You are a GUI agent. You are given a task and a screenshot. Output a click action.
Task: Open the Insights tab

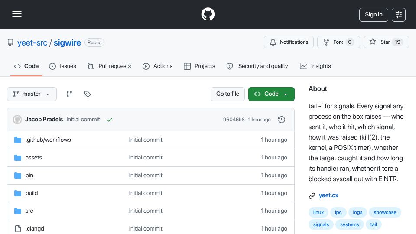coord(315,66)
